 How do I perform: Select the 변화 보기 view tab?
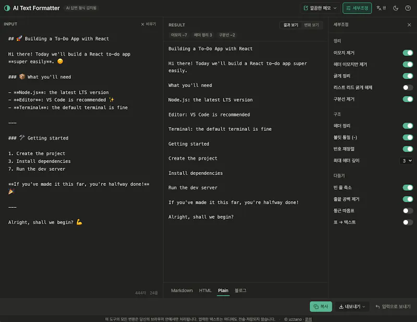coord(311,25)
